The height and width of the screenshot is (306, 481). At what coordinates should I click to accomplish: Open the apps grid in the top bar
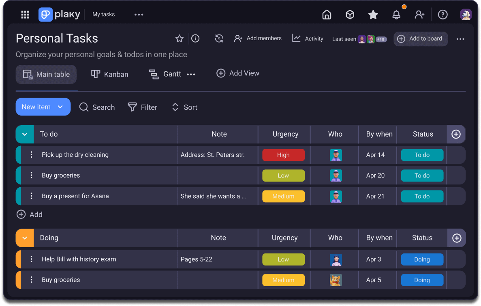[25, 14]
